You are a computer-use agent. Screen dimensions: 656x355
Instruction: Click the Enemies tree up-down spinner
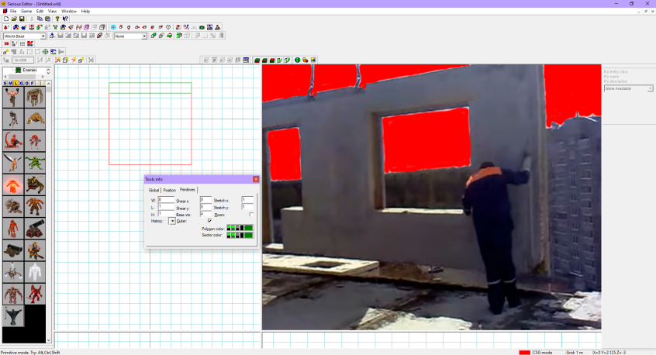click(x=48, y=71)
